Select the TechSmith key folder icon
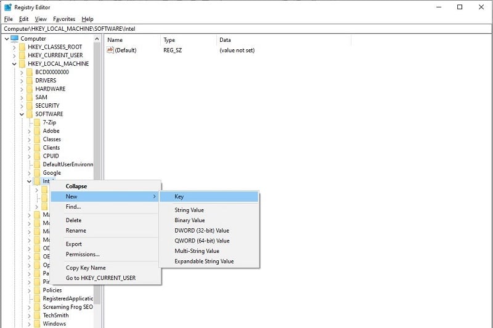Image resolution: width=493 pixels, height=328 pixels. [x=37, y=315]
